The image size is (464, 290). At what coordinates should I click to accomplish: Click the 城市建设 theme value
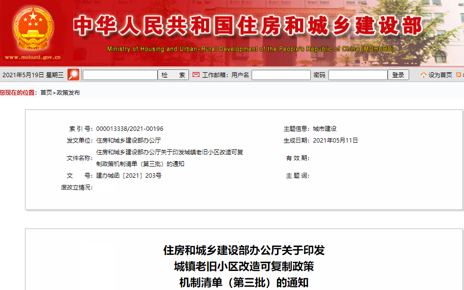click(325, 129)
